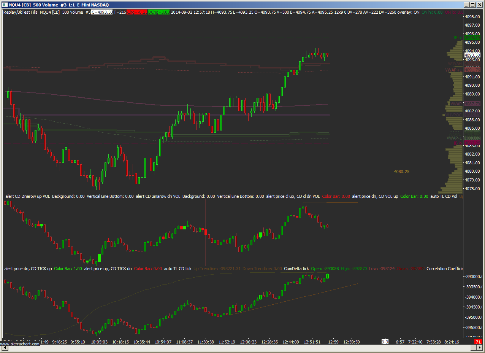This screenshot has height=353, width=485.
Task: Click 'CumDelta tick' study label
Action: click(296, 269)
